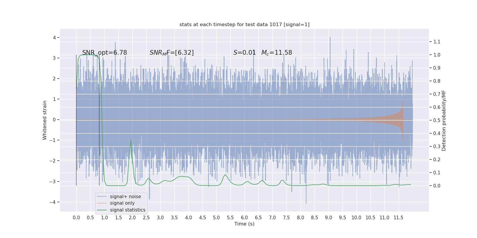Click the left y-axis tick label 0
The height and width of the screenshot is (238, 477).
54,120
